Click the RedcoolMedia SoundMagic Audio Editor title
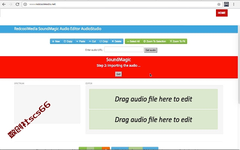Viewport: 240px width, 150px height. 58,29
